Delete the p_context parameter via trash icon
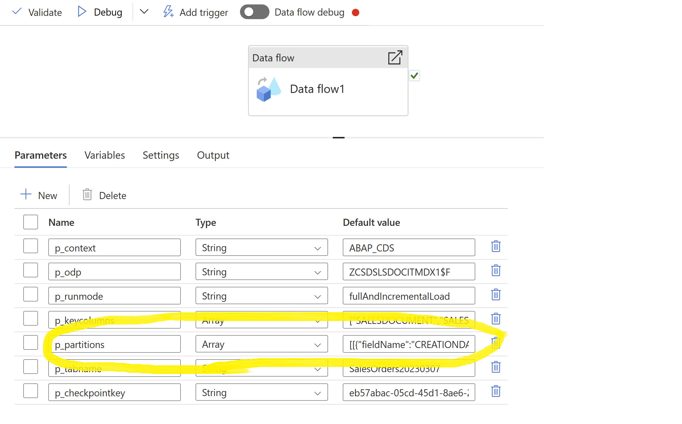This screenshot has width=682, height=424. click(496, 246)
